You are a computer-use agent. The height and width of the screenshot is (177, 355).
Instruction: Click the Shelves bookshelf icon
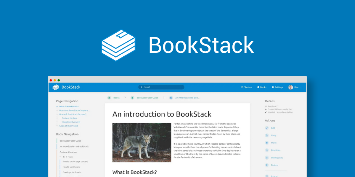242,87
